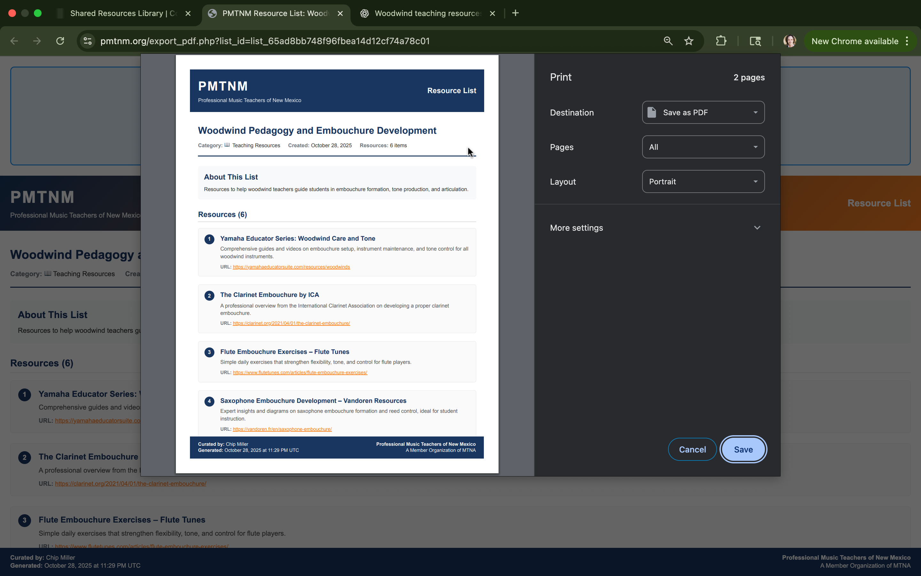Switch to Woodwind teaching resources tab
The height and width of the screenshot is (576, 921).
pyautogui.click(x=426, y=13)
